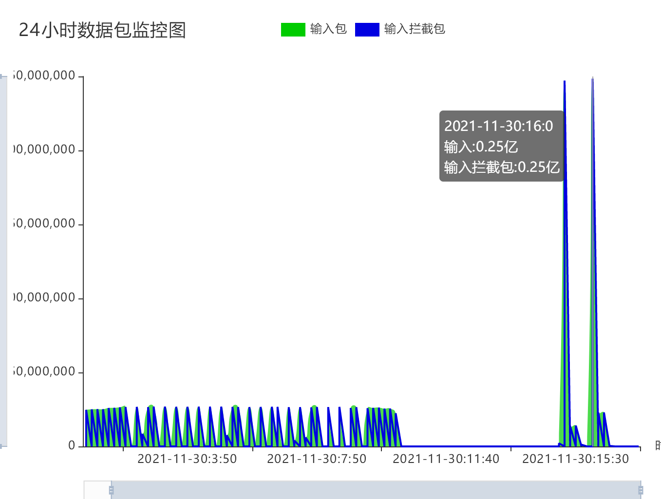
Task: Click the tooltip value 输入拦截包:0.25亿
Action: tap(502, 167)
